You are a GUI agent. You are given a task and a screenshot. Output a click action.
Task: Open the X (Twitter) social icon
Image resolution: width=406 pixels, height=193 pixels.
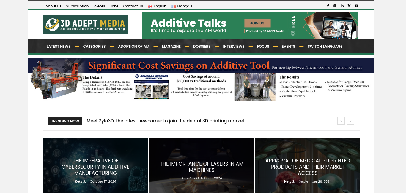pyautogui.click(x=349, y=6)
